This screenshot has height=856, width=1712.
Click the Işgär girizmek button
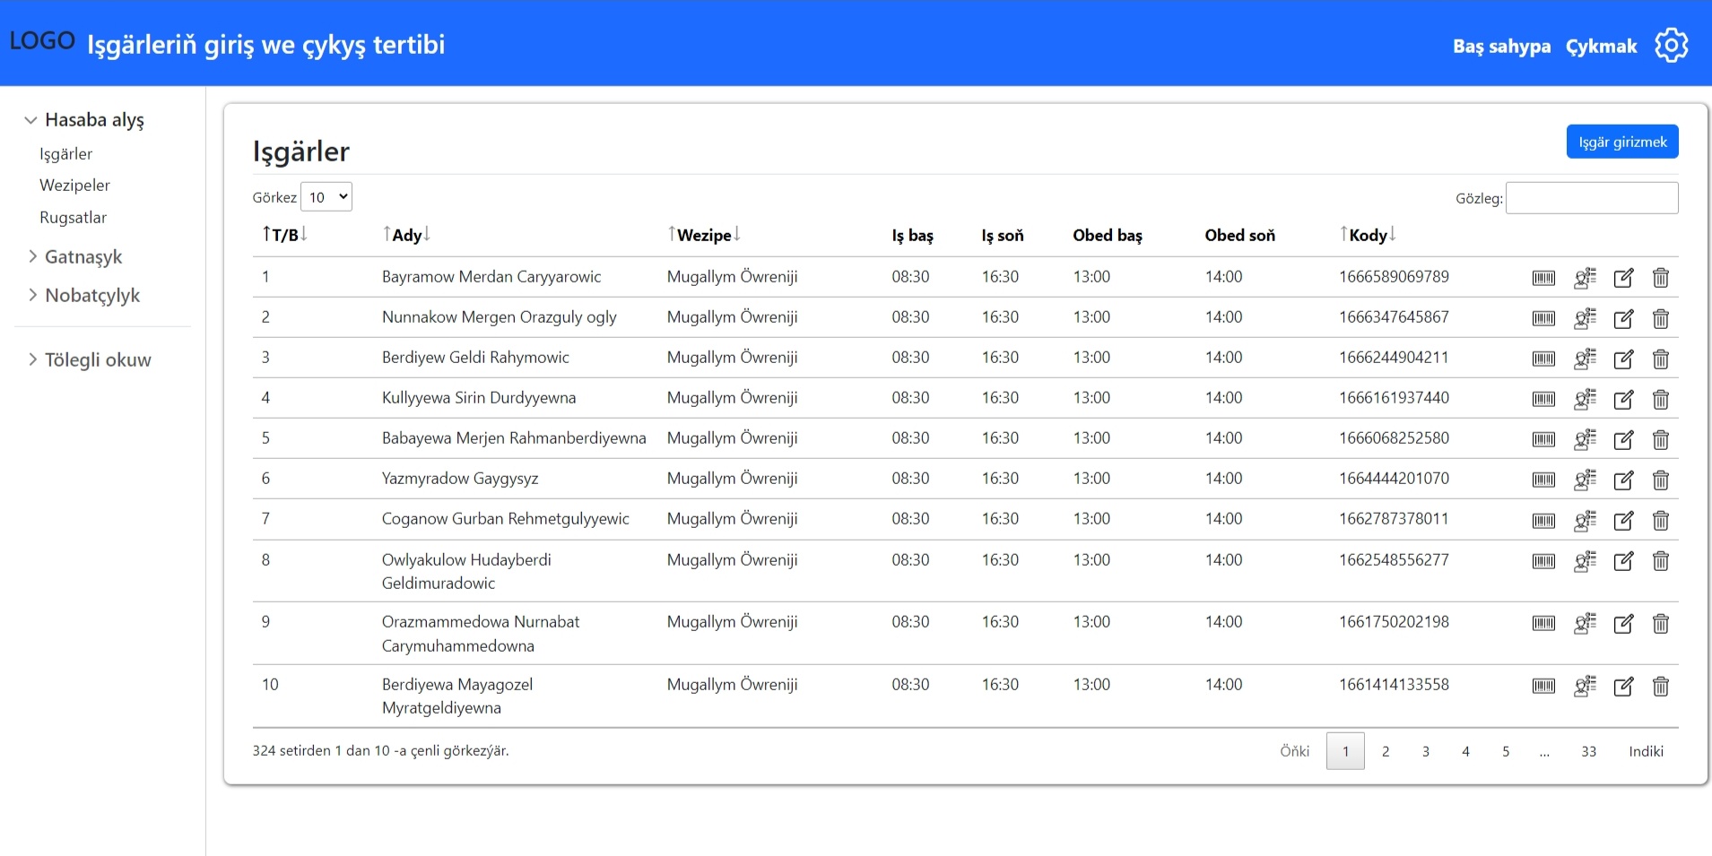point(1621,142)
